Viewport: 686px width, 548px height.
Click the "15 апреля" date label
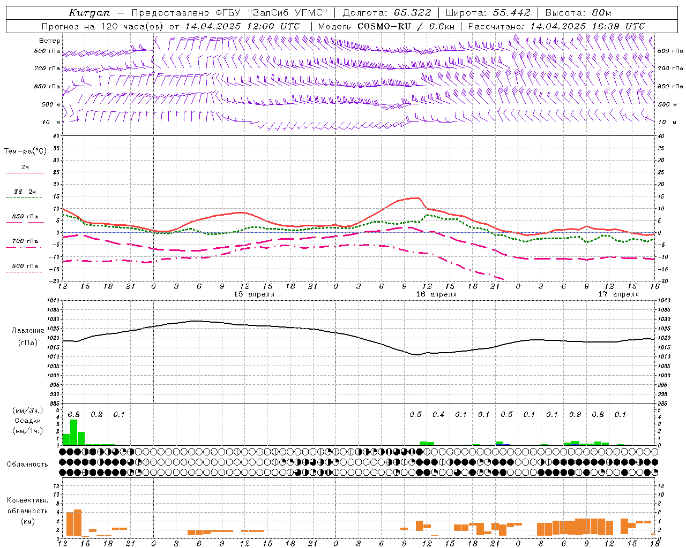point(254,294)
